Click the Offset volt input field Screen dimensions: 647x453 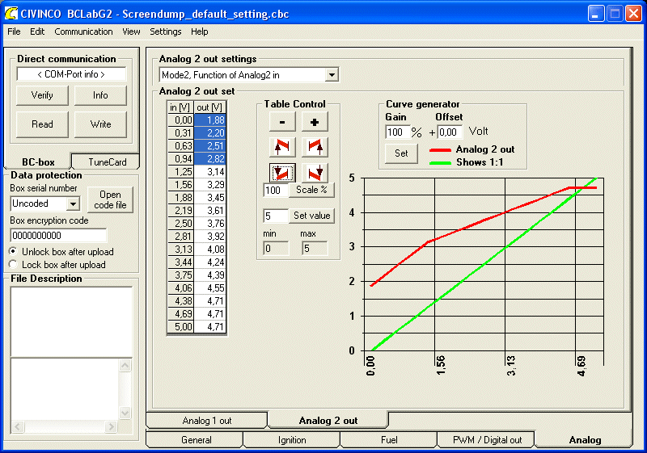pyautogui.click(x=450, y=132)
